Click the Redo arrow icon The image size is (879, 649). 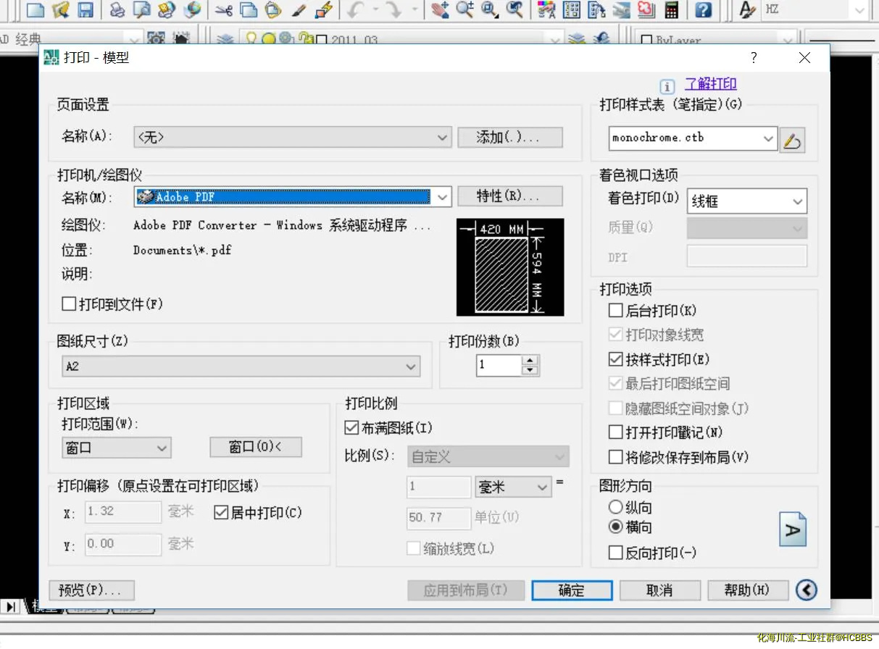[393, 10]
